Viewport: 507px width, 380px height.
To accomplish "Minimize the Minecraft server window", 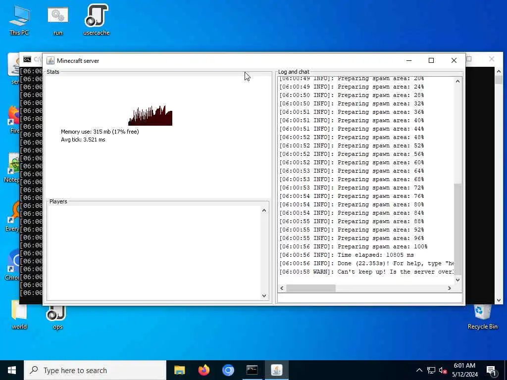I will point(408,60).
